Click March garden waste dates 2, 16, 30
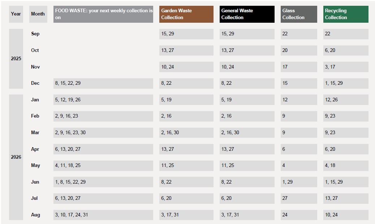Screen dimensions: 375x224 coord(186,132)
